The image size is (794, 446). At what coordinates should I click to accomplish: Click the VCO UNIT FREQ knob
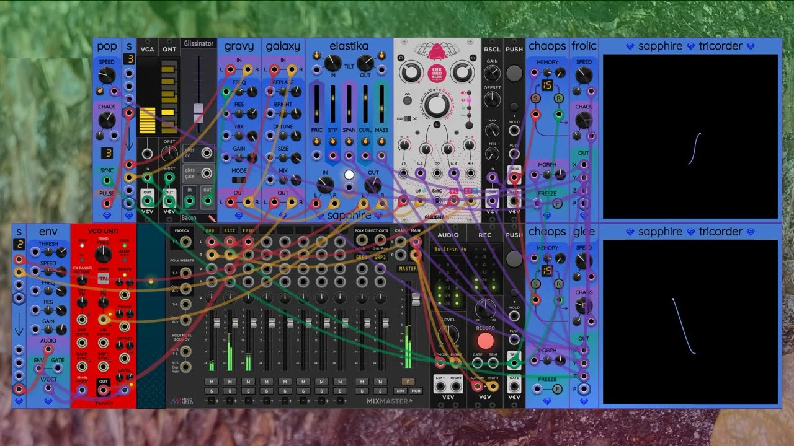(103, 255)
